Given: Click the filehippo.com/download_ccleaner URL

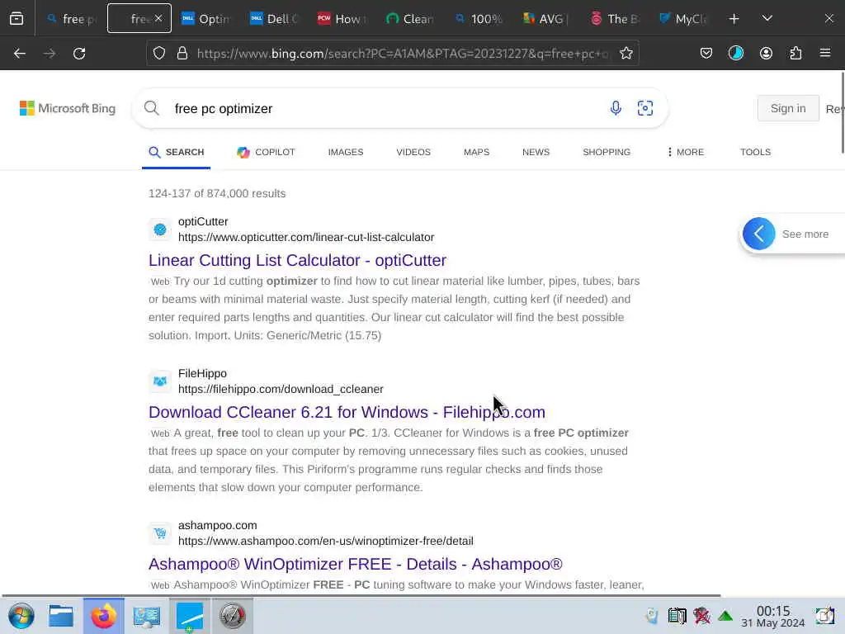Looking at the screenshot, I should click(281, 390).
